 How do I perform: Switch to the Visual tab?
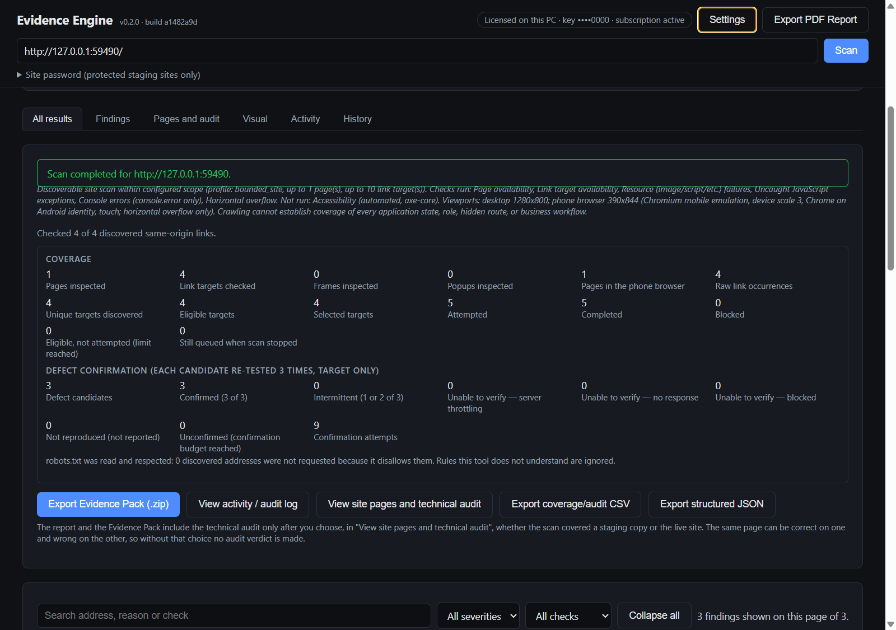click(255, 119)
